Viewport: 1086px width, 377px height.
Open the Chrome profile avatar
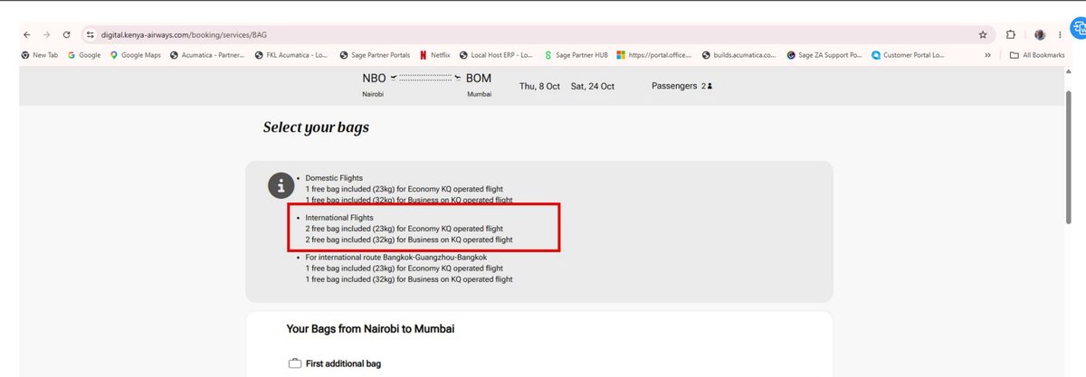click(x=1040, y=34)
